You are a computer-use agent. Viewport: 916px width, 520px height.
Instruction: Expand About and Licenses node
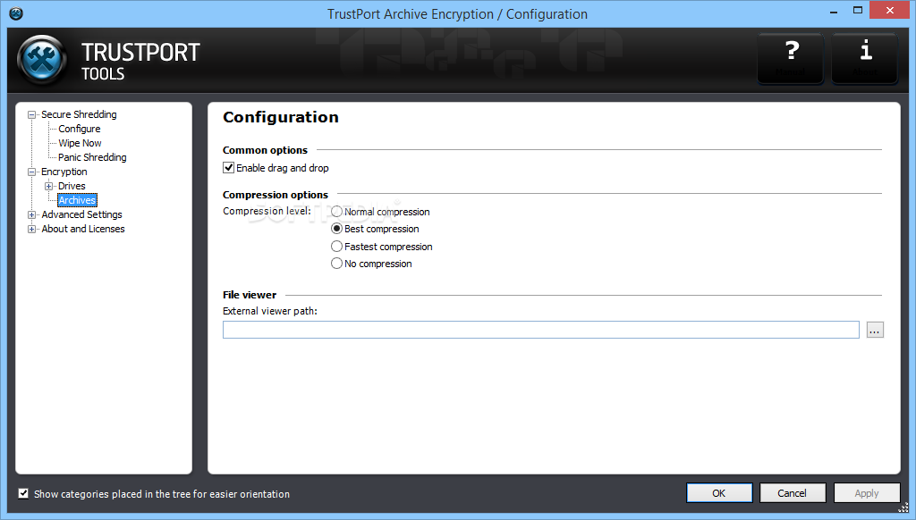32,229
